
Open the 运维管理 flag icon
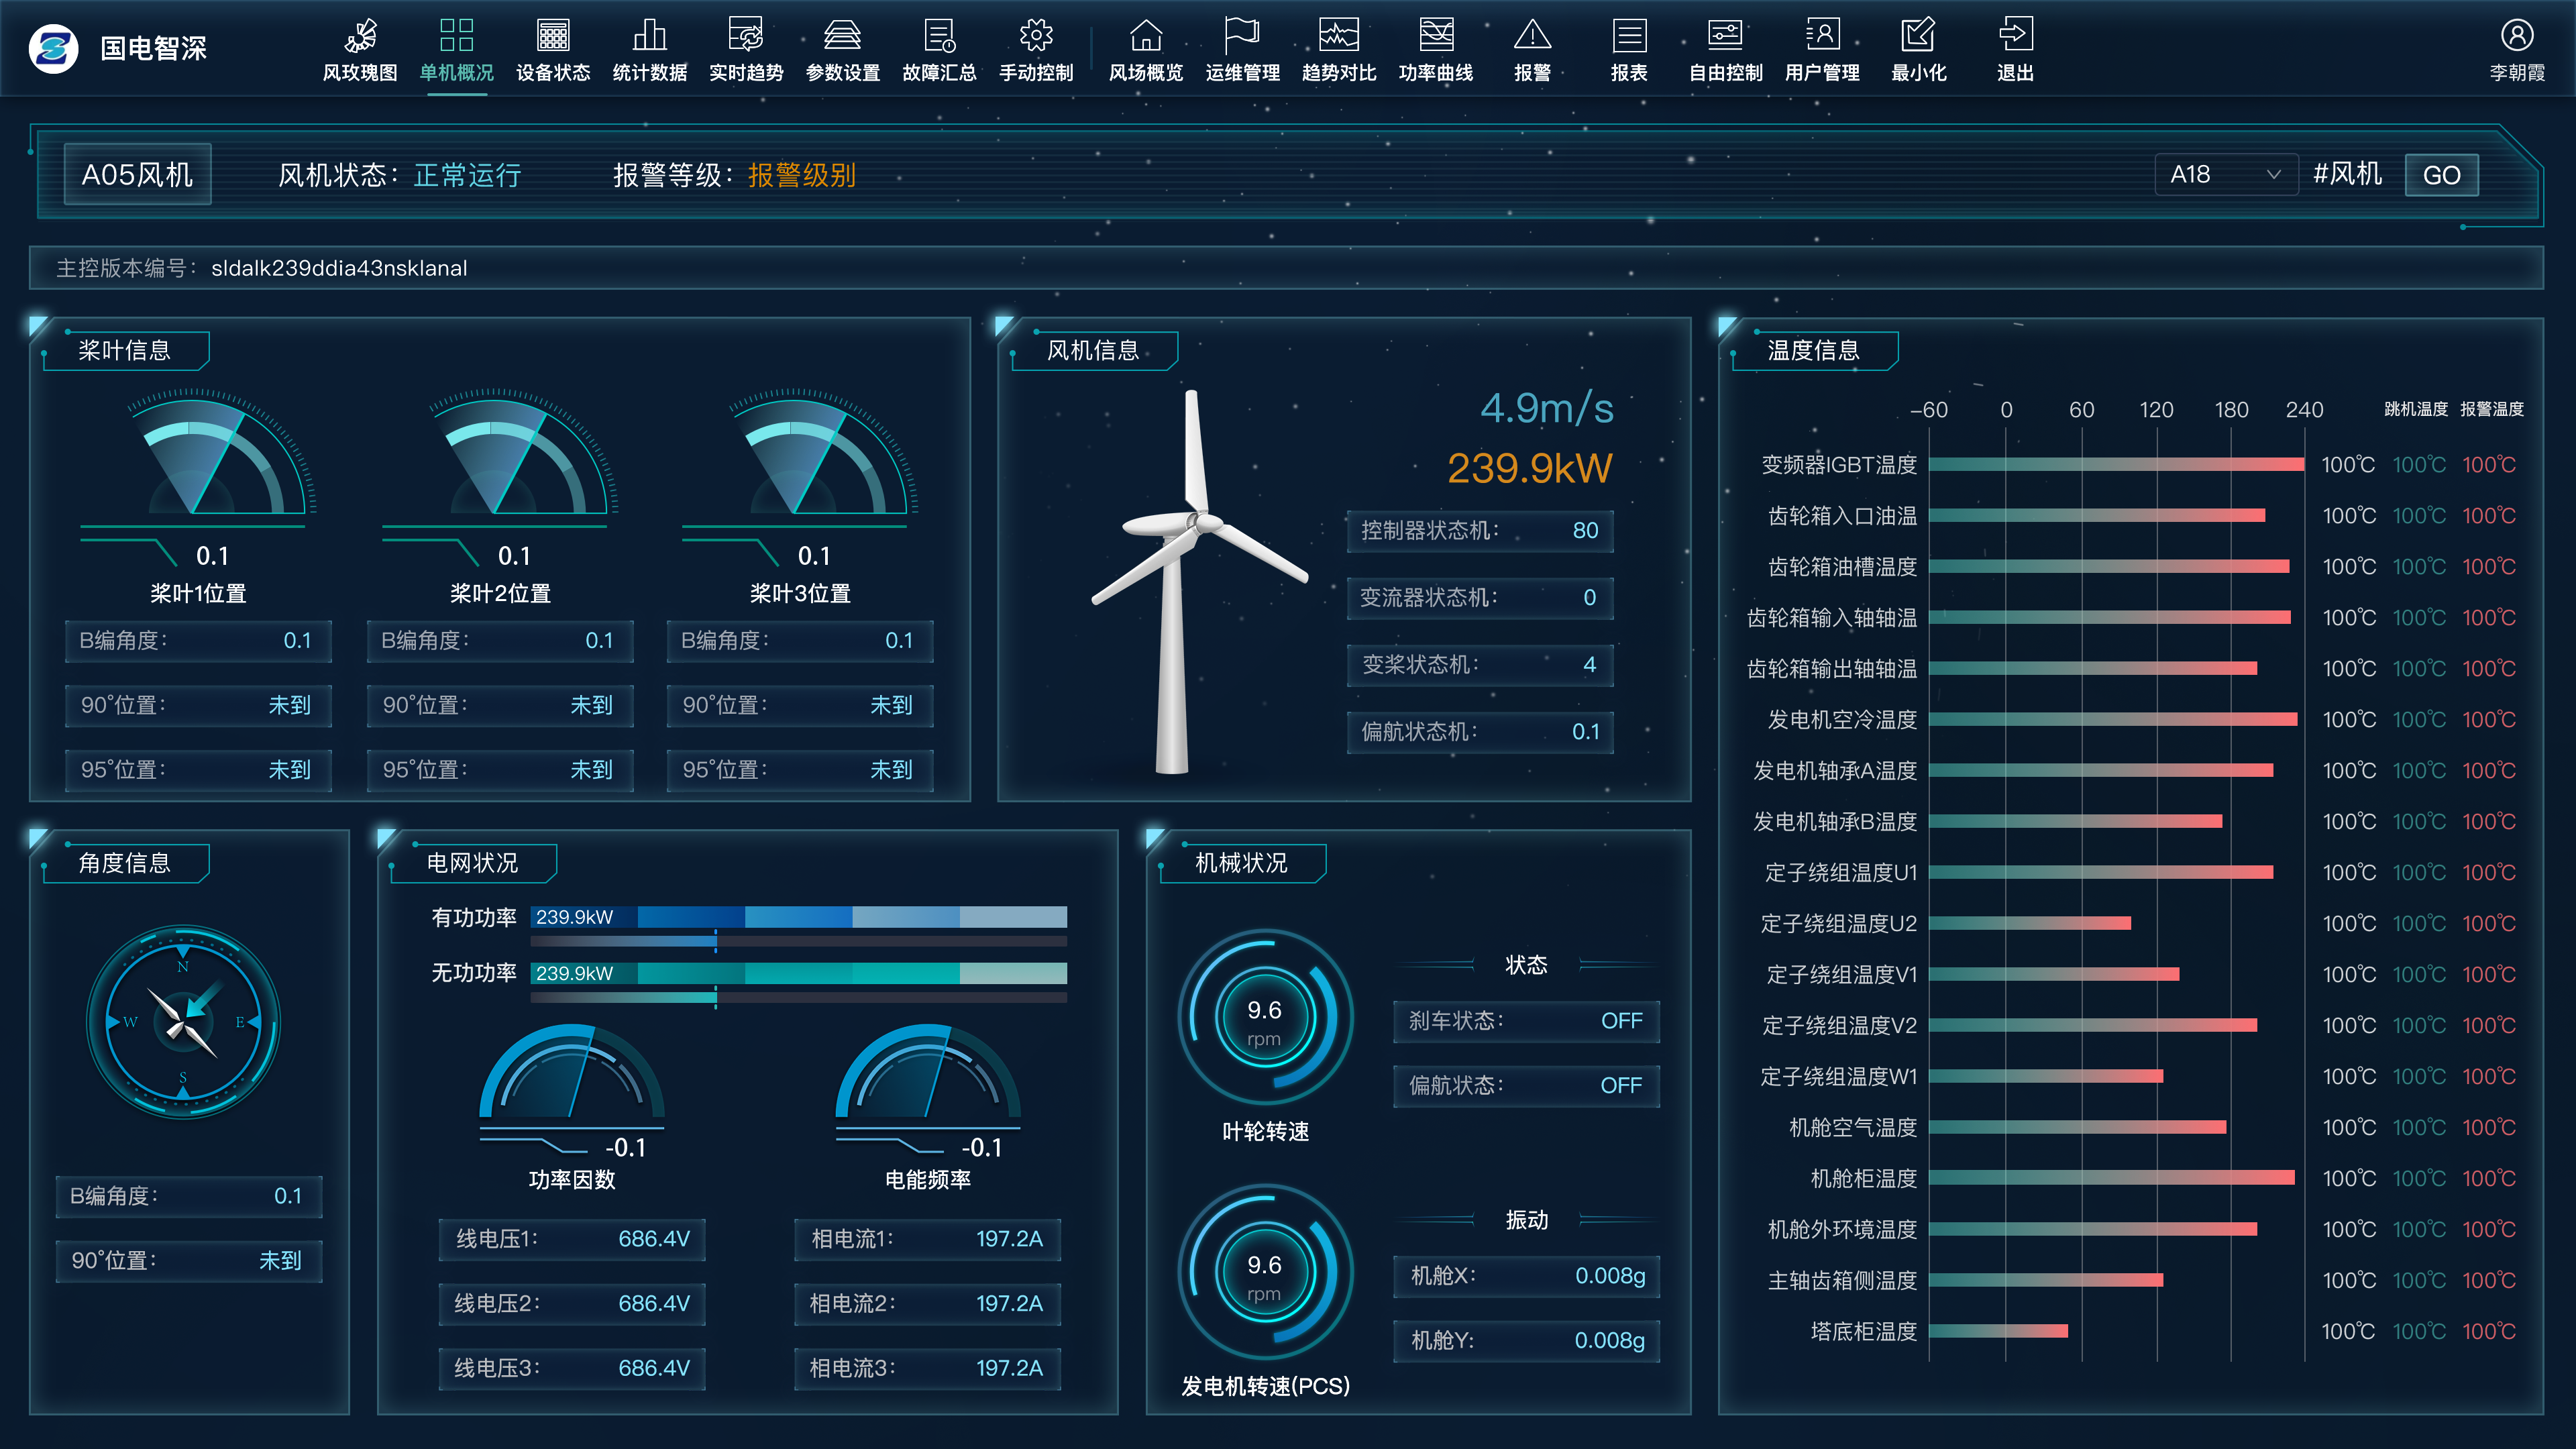tap(1242, 35)
